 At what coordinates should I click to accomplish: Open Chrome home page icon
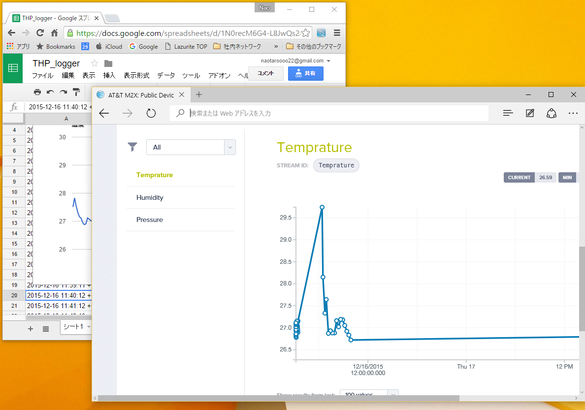coord(55,33)
